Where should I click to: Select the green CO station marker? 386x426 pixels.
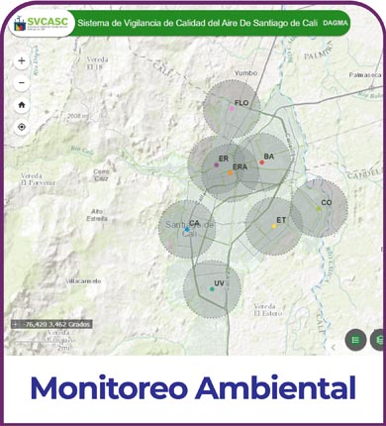pos(319,209)
